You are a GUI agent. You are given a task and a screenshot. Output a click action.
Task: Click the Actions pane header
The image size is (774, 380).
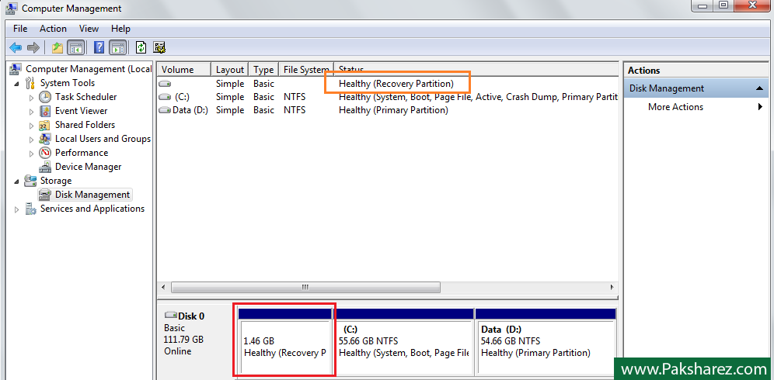[696, 71]
